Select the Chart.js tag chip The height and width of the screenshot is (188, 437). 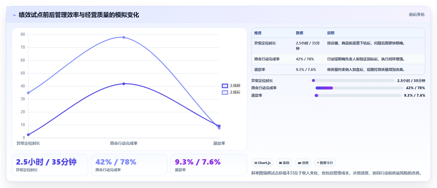[263, 163]
